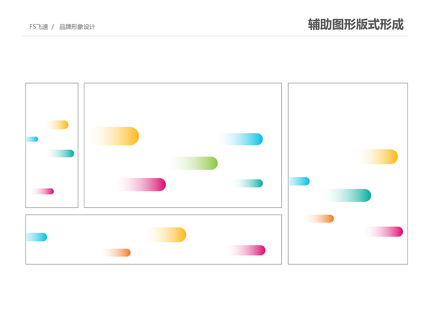430x322 pixels.
Task: Select the teal gradient bar in the center panel
Action: 249,183
